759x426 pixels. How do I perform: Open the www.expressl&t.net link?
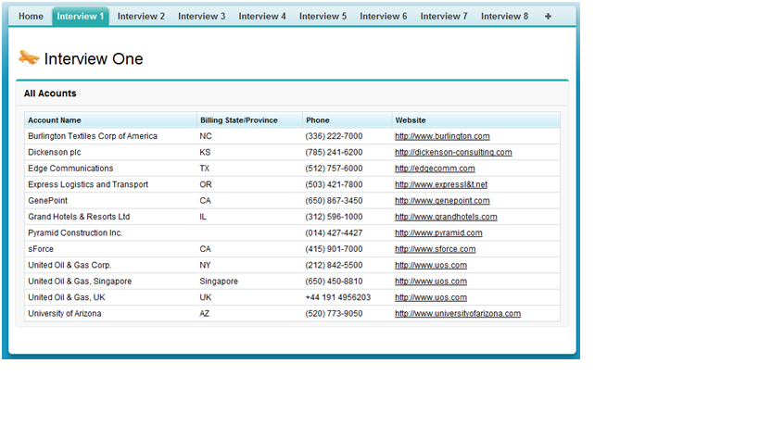tap(441, 184)
